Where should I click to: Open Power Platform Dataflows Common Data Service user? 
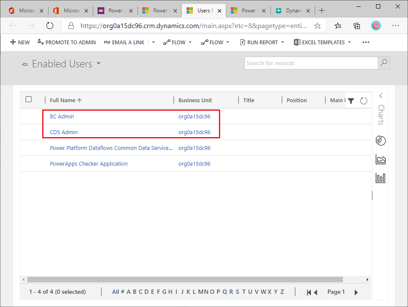coord(111,148)
